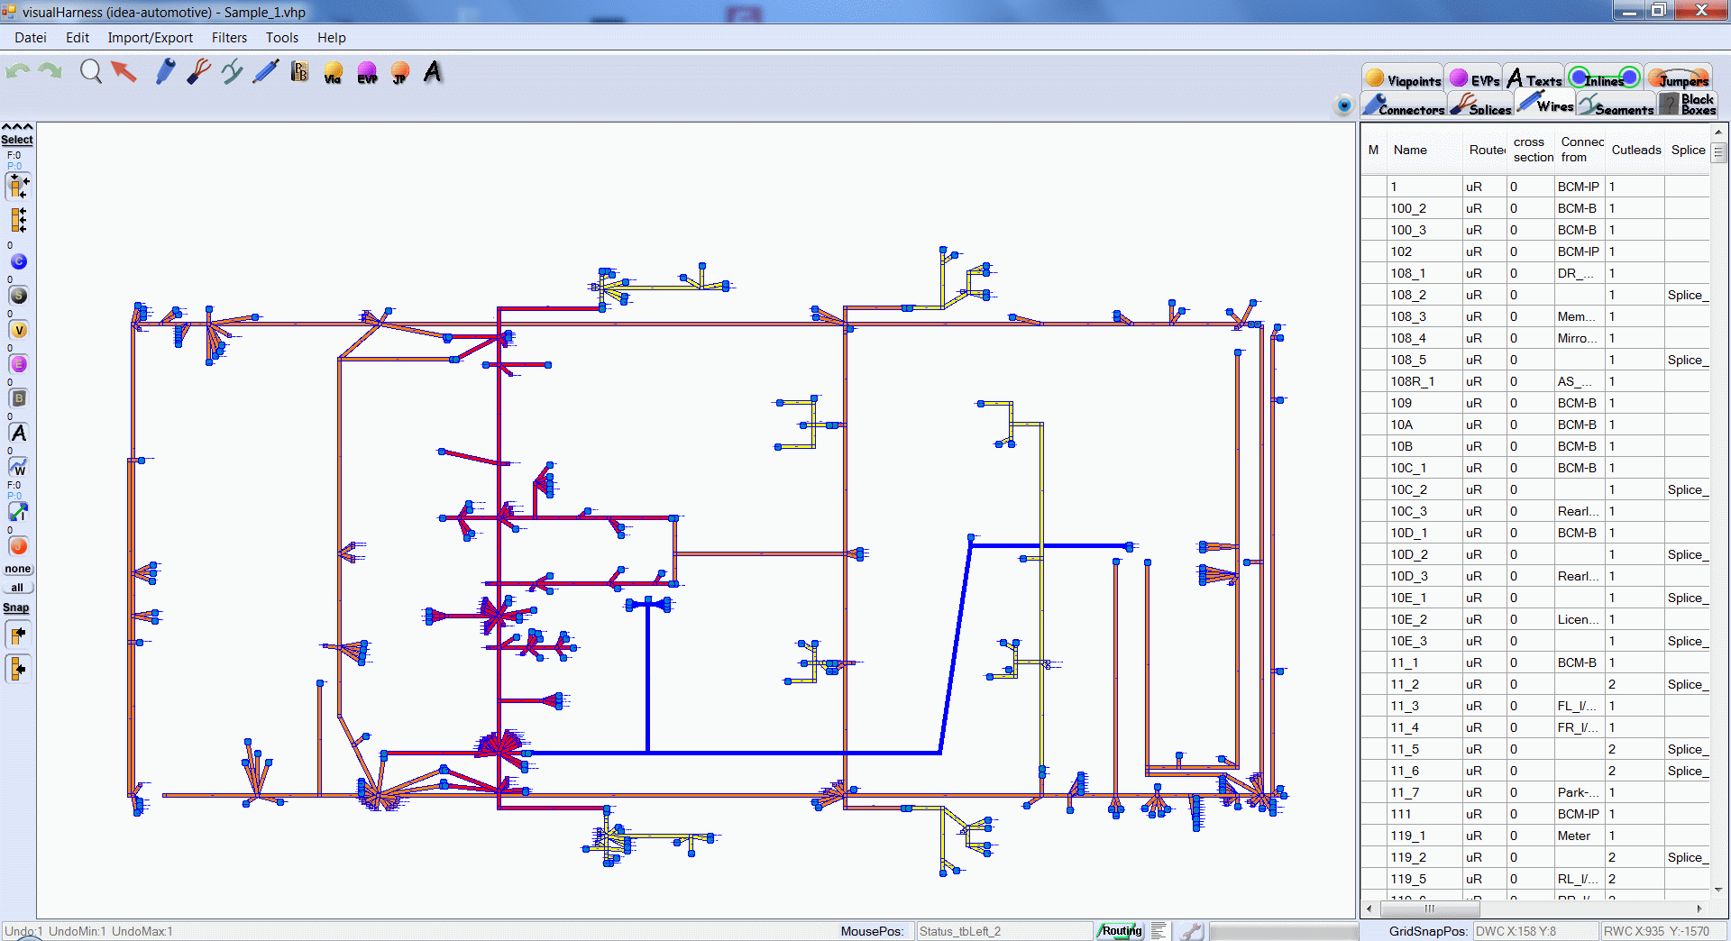This screenshot has height=941, width=1731.
Task: Click the segment drawing tool
Action: tap(232, 71)
